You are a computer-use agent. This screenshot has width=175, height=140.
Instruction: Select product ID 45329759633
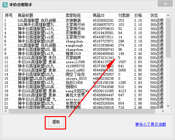[103, 29]
